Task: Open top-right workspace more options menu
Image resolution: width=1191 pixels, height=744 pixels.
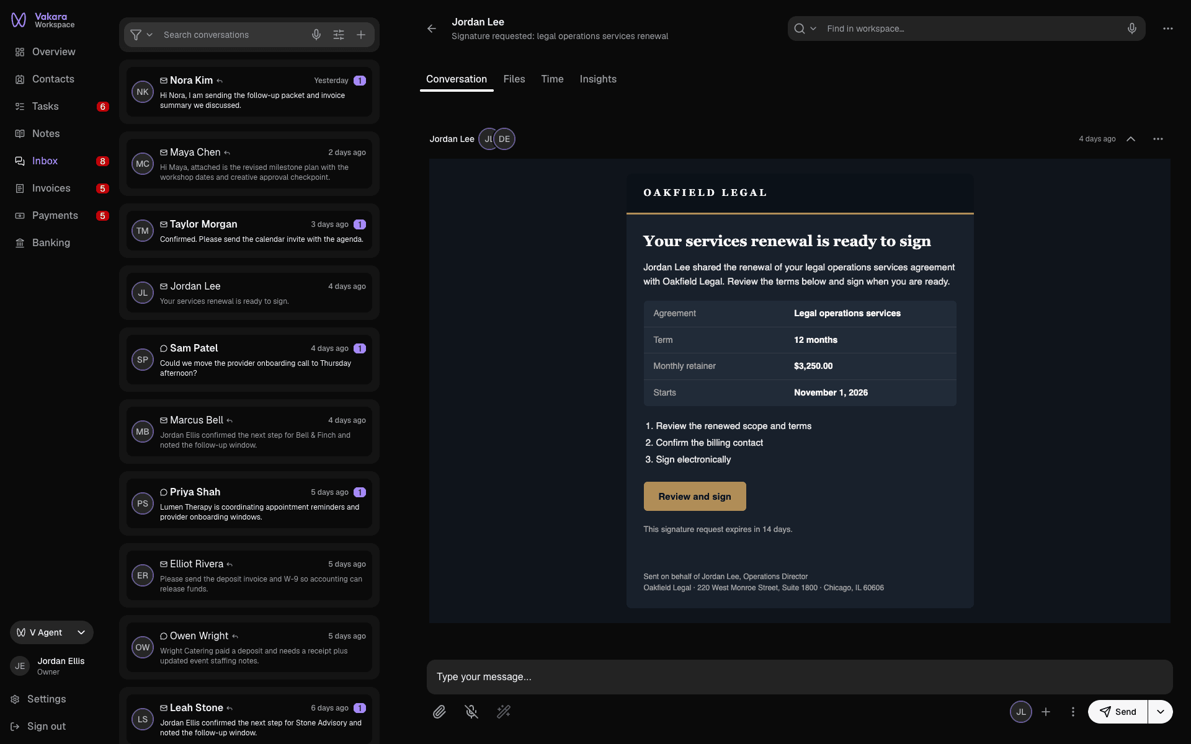Action: click(x=1168, y=29)
